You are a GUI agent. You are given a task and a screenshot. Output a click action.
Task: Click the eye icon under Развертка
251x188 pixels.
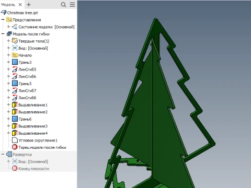[x=15, y=161]
